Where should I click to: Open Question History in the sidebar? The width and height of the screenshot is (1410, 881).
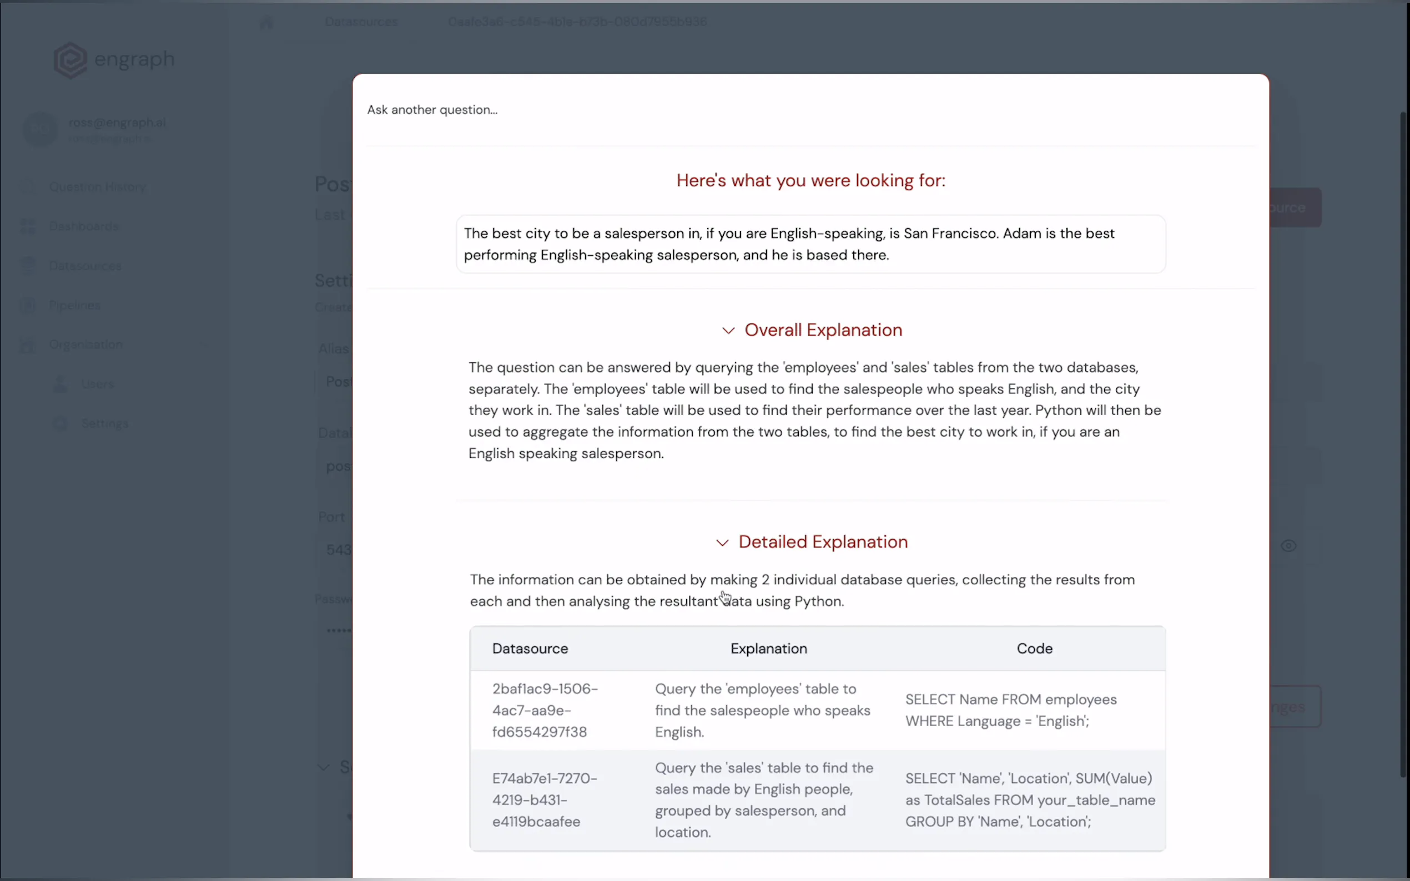[97, 187]
